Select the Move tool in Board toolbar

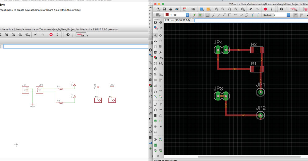[x=161, y=36]
